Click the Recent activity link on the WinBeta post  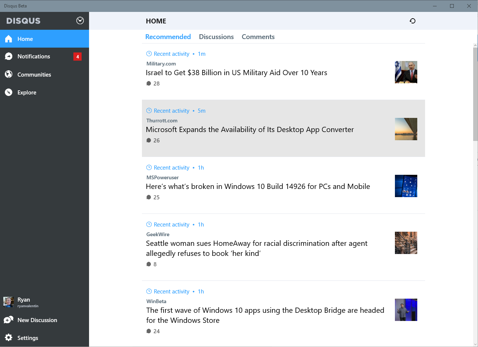point(171,291)
